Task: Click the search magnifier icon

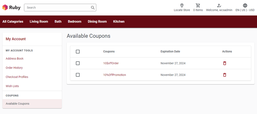Action: (x=93, y=7)
